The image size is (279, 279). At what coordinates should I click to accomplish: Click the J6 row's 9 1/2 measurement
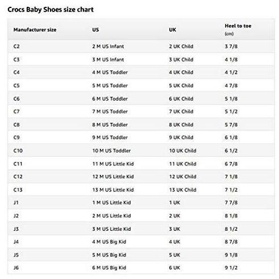(231, 268)
